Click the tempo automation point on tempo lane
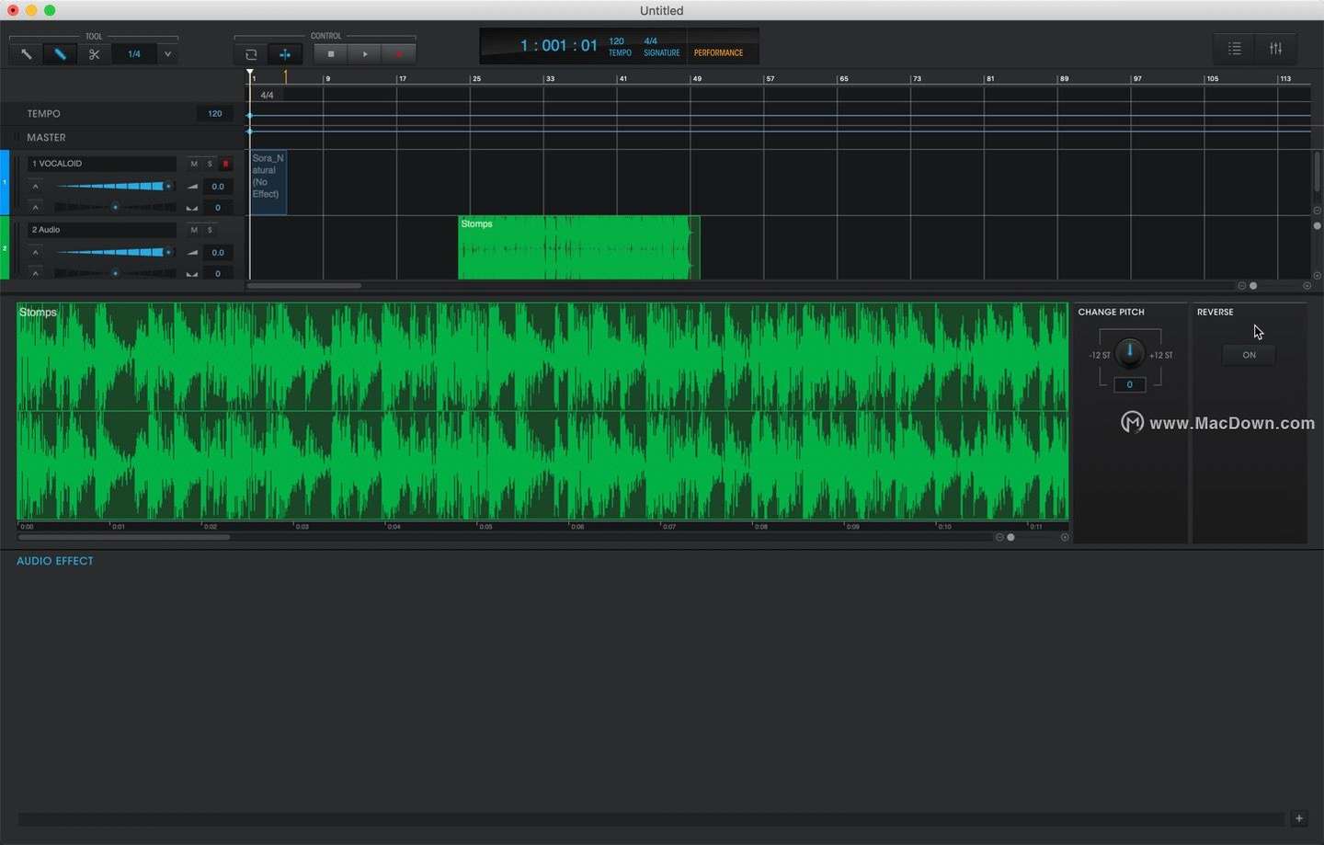1324x845 pixels. click(250, 116)
